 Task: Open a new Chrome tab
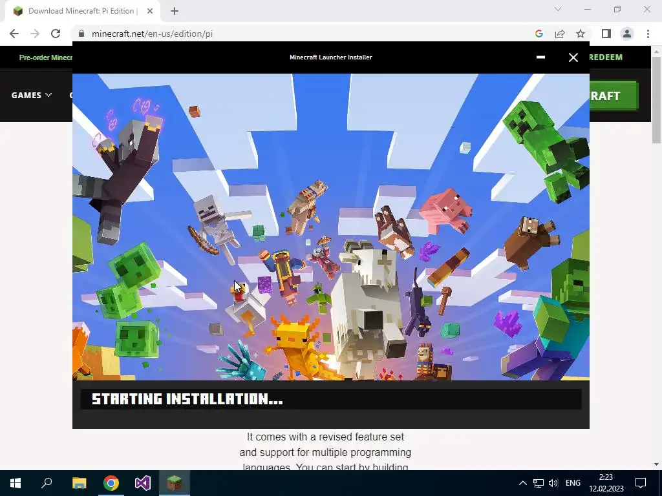tap(175, 11)
